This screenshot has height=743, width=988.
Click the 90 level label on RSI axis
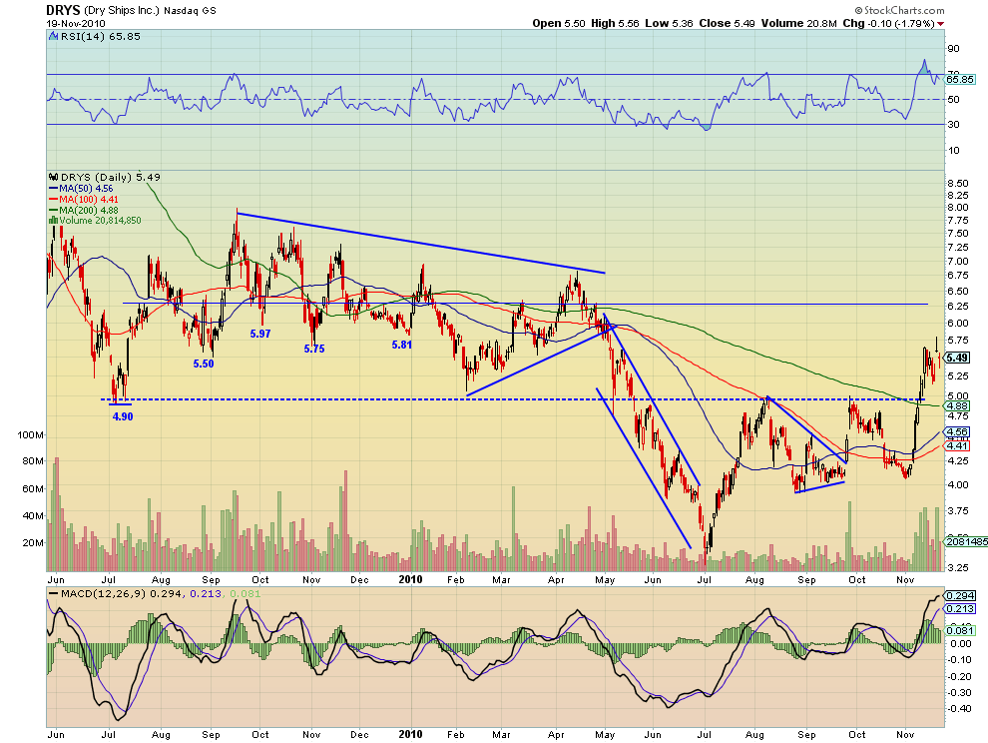953,49
